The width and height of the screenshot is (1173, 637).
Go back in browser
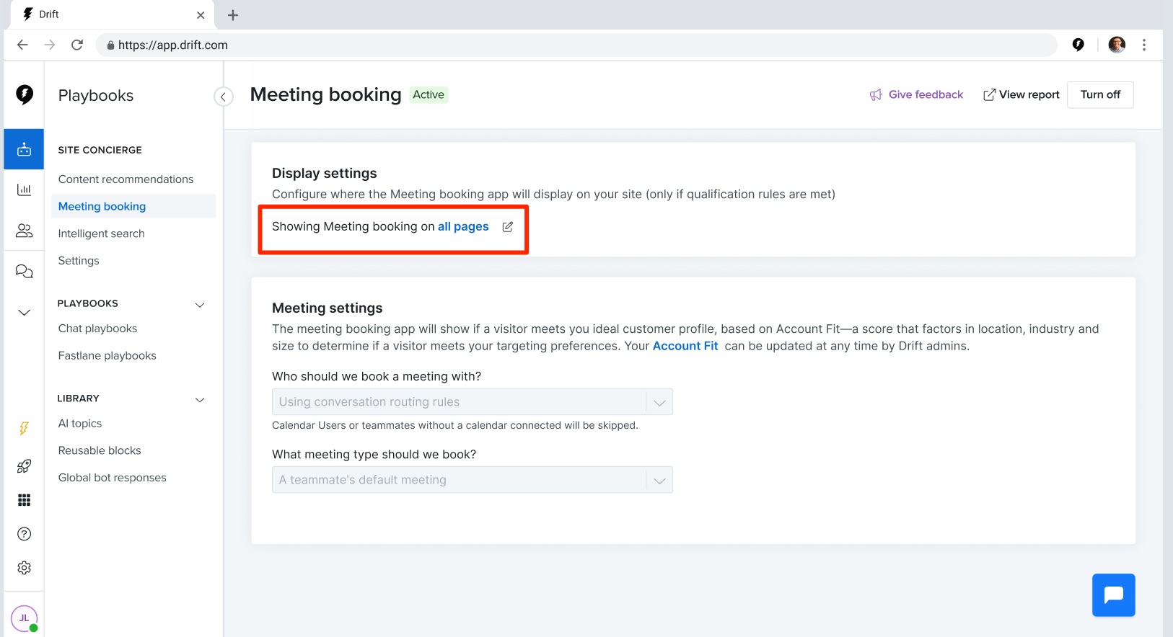[22, 45]
